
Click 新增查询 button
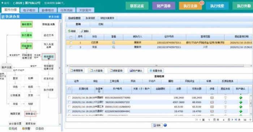click(76, 70)
